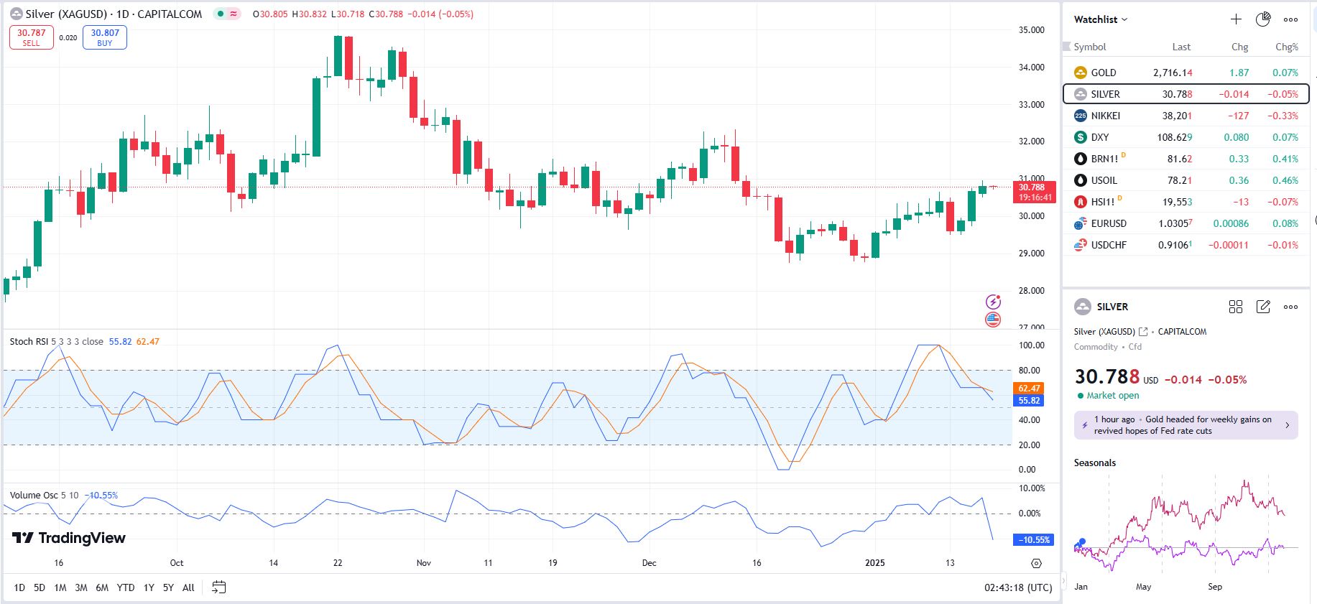Open chart time axis settings gear
Image resolution: width=1317 pixels, height=604 pixels.
coord(1036,563)
